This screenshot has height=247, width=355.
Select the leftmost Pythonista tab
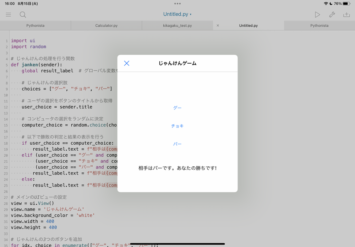click(35, 26)
